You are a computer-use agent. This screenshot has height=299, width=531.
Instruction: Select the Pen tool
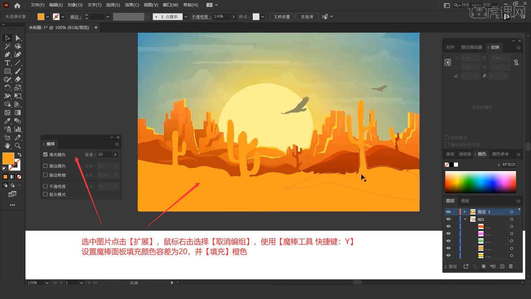coord(7,54)
